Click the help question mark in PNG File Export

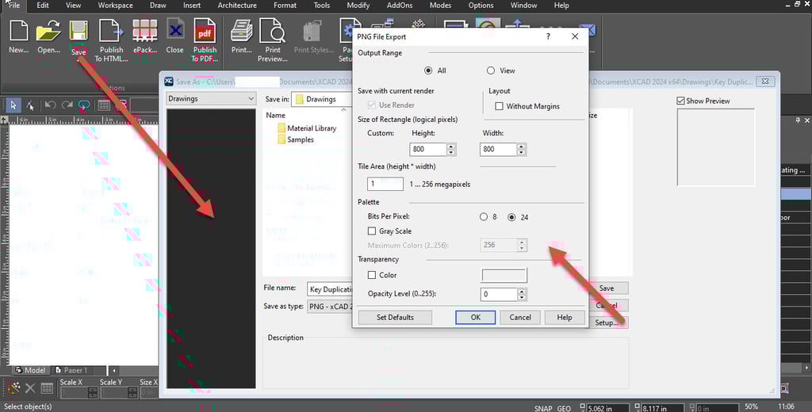tap(549, 36)
